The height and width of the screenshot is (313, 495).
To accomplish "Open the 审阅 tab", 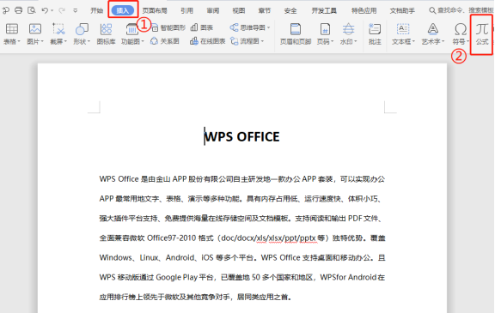I will pyautogui.click(x=213, y=10).
